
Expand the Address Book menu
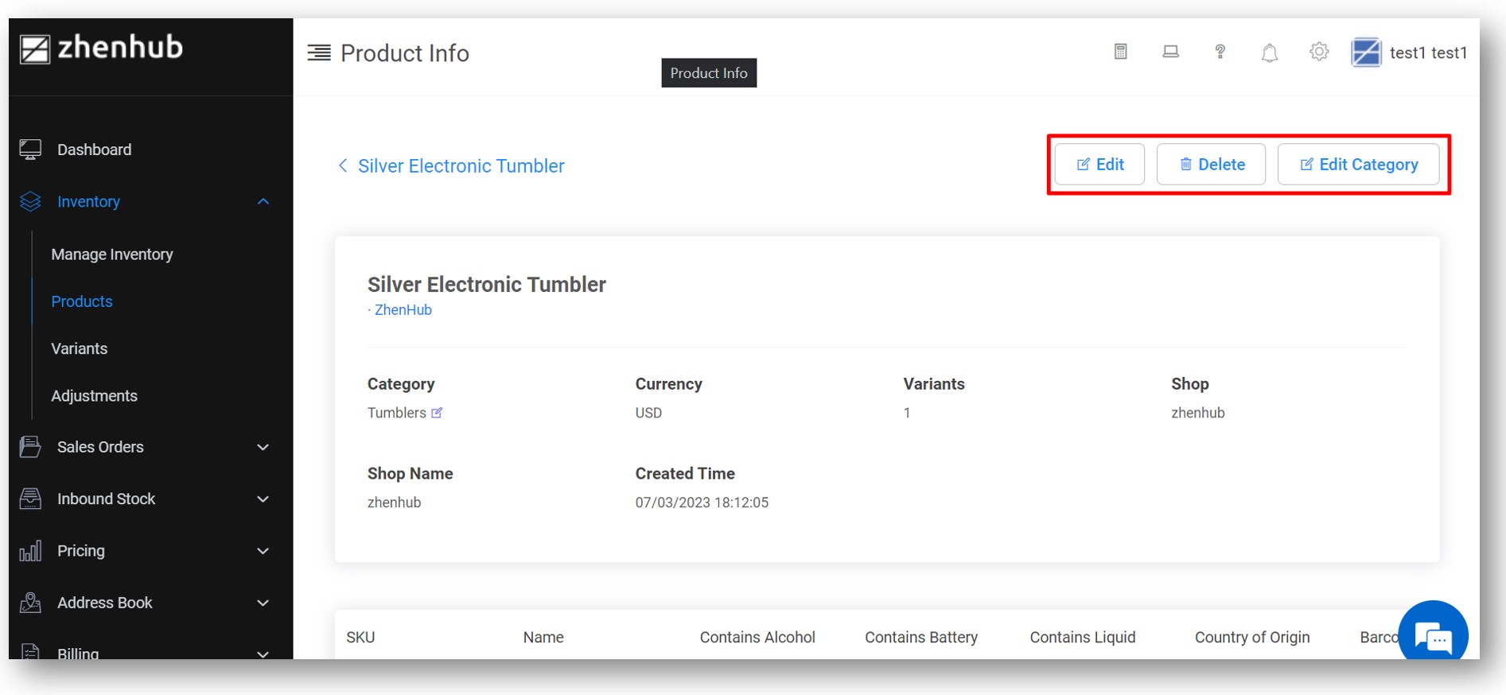(263, 603)
